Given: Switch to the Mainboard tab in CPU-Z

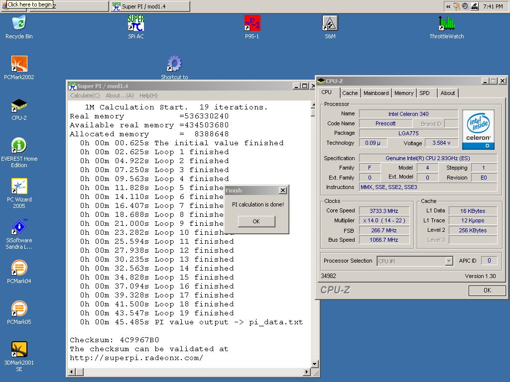Looking at the screenshot, I should (376, 93).
